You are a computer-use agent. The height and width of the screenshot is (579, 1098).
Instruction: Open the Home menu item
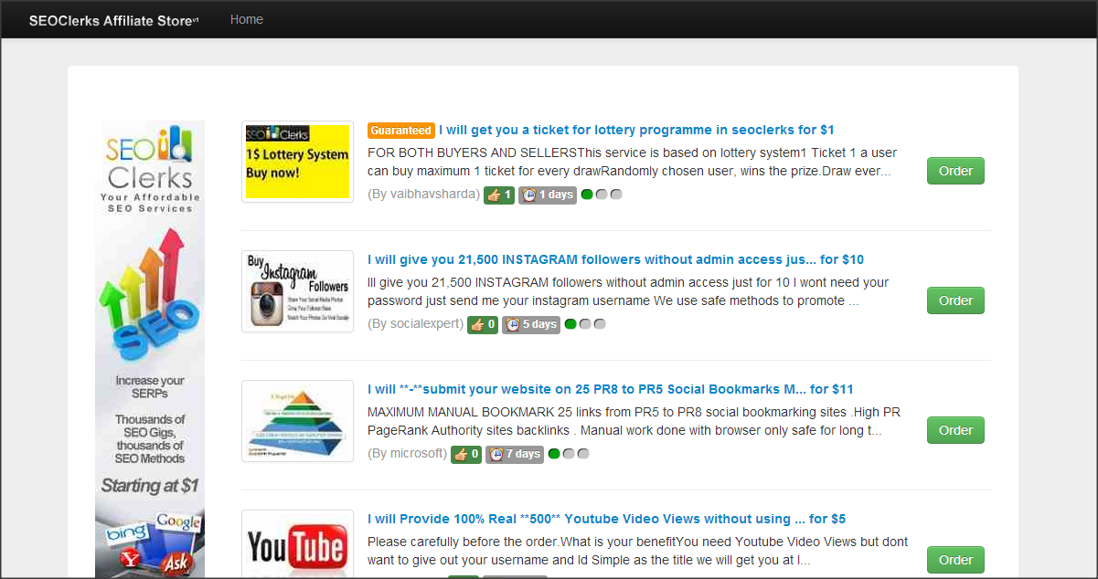pyautogui.click(x=247, y=19)
